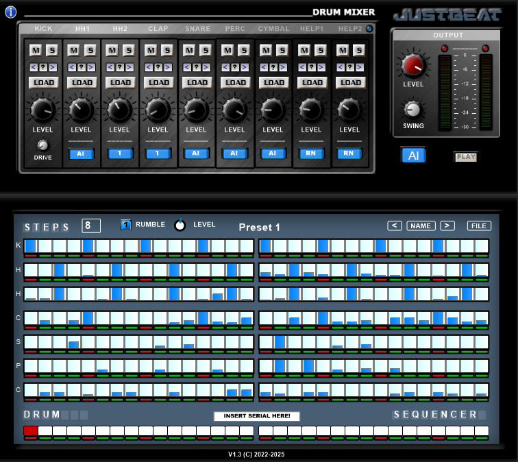The image size is (518, 462).
Task: Click the HH1 level knob
Action: tap(81, 110)
